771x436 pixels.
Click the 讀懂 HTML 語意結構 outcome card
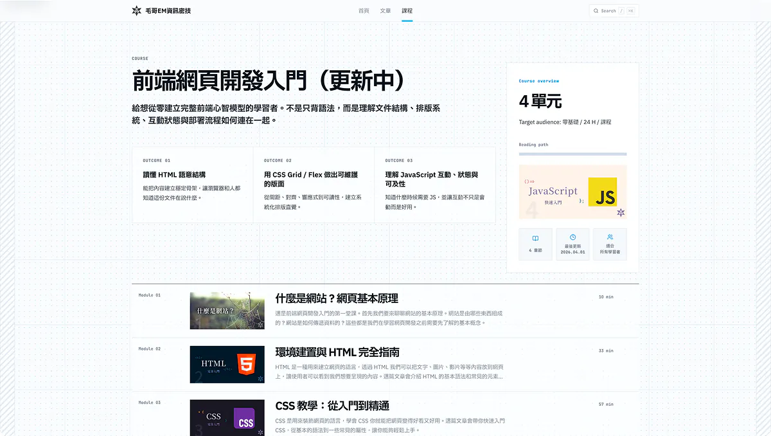tap(192, 185)
